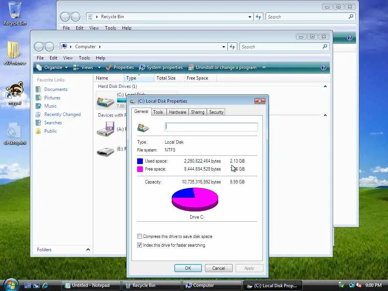
Task: Collapse Devices with Removable Storage group
Action: pyautogui.click(x=325, y=115)
